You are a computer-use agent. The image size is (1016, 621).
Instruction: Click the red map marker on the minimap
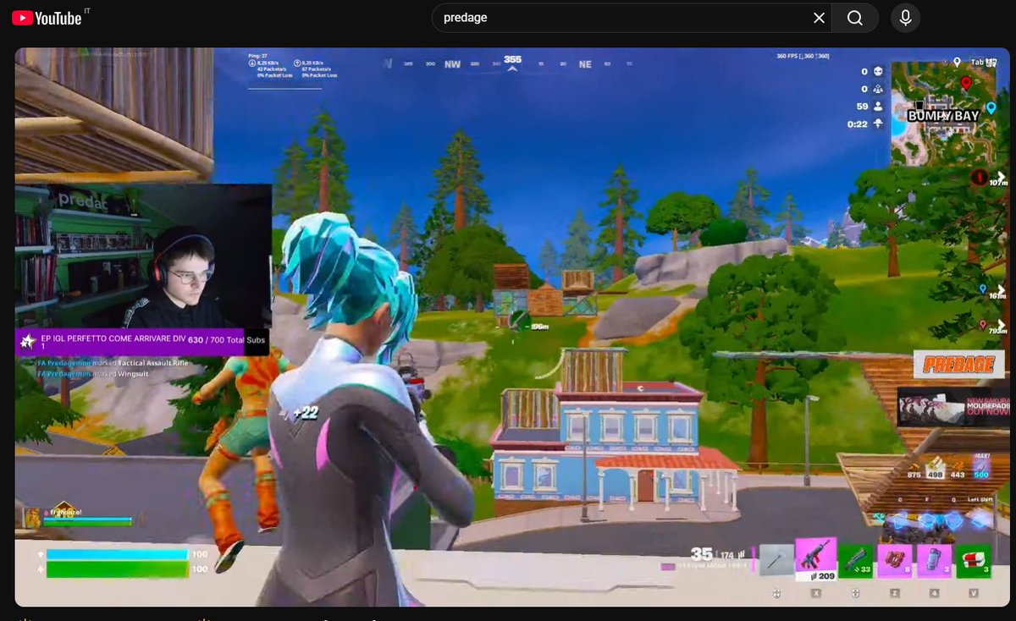coord(965,83)
